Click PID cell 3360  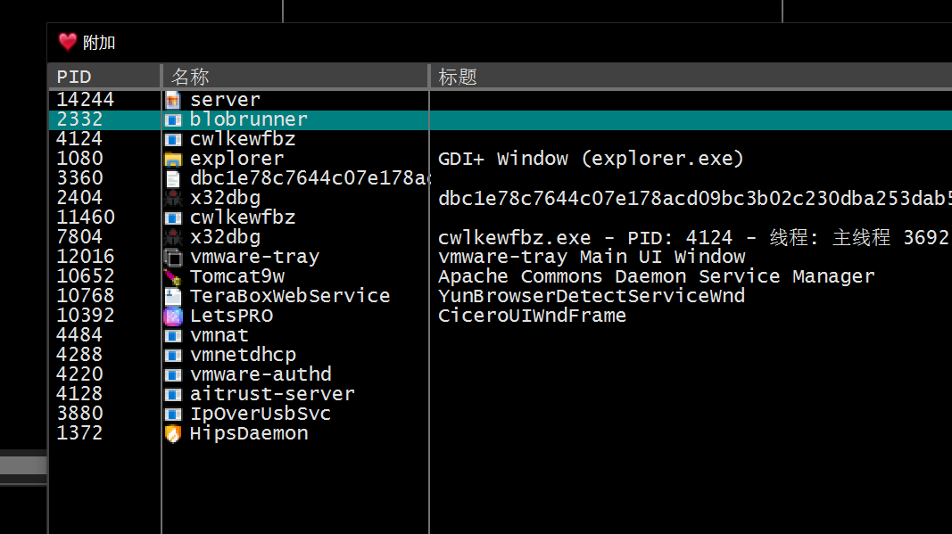click(79, 178)
